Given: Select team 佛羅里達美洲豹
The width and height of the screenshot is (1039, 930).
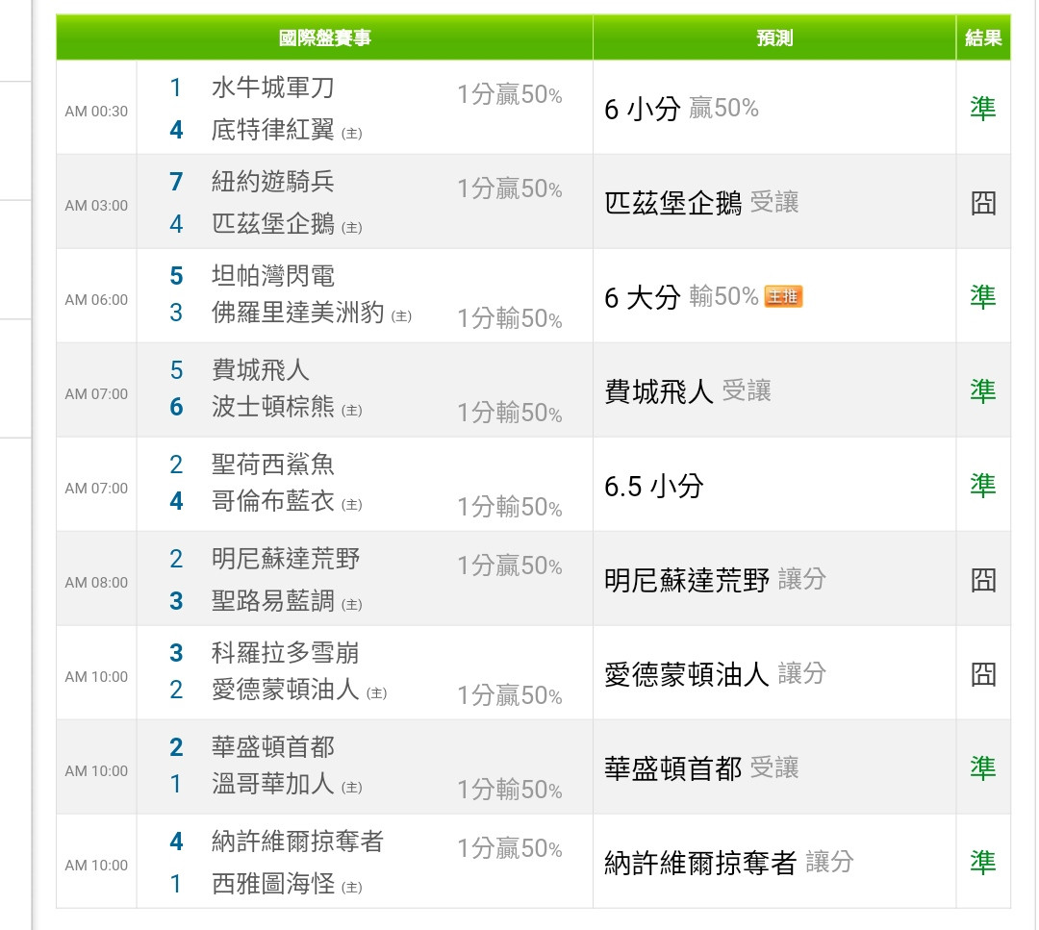Looking at the screenshot, I should click(297, 312).
